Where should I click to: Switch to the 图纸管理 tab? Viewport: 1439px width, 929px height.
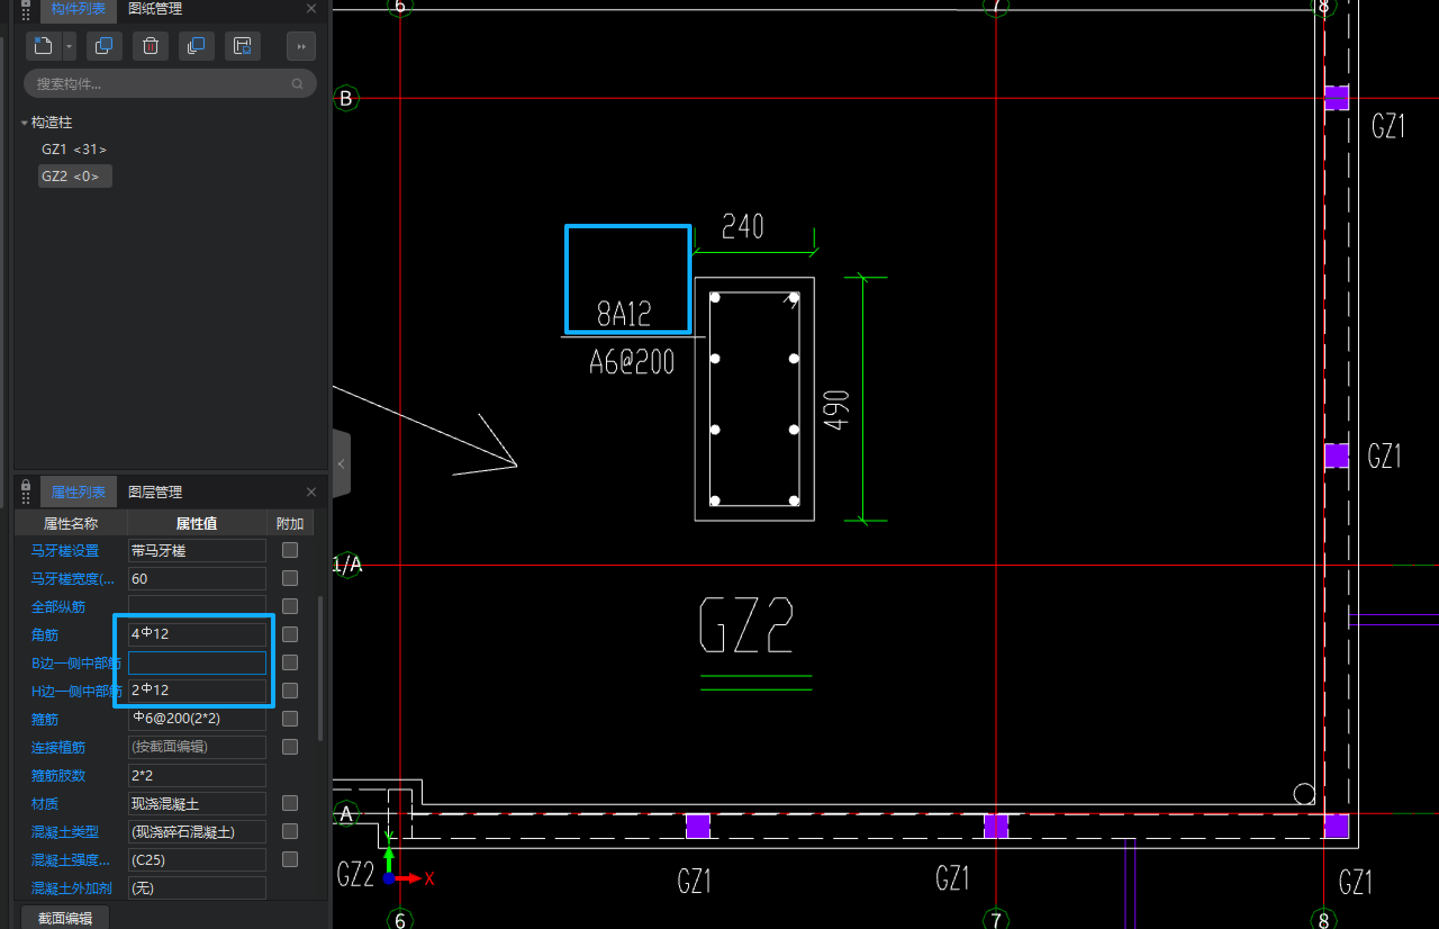(155, 9)
